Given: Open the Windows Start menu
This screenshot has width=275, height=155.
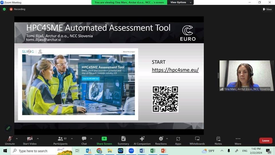Looking at the screenshot, I should [x=5, y=151].
